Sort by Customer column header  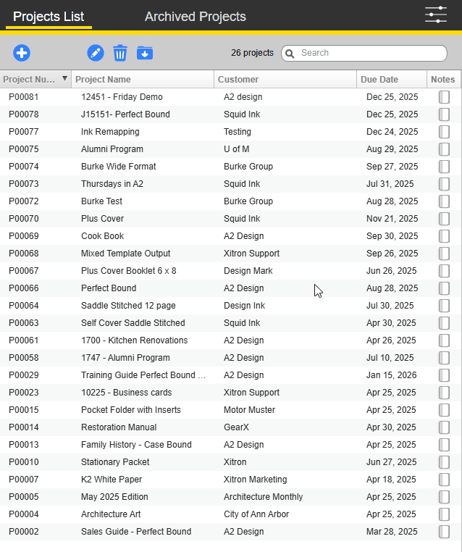[x=285, y=79]
